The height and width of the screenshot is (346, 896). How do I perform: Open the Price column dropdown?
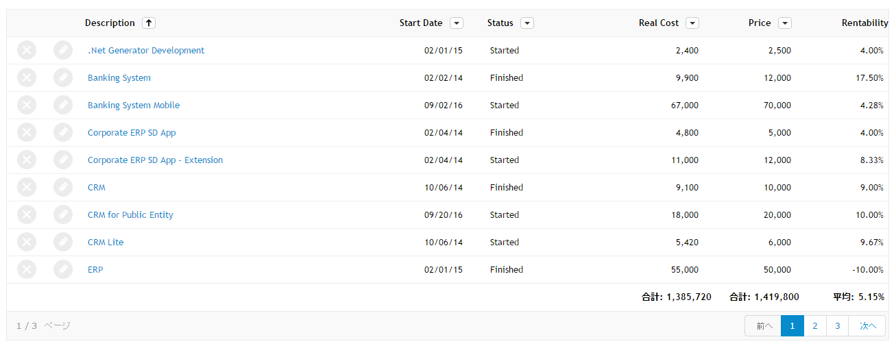[785, 23]
